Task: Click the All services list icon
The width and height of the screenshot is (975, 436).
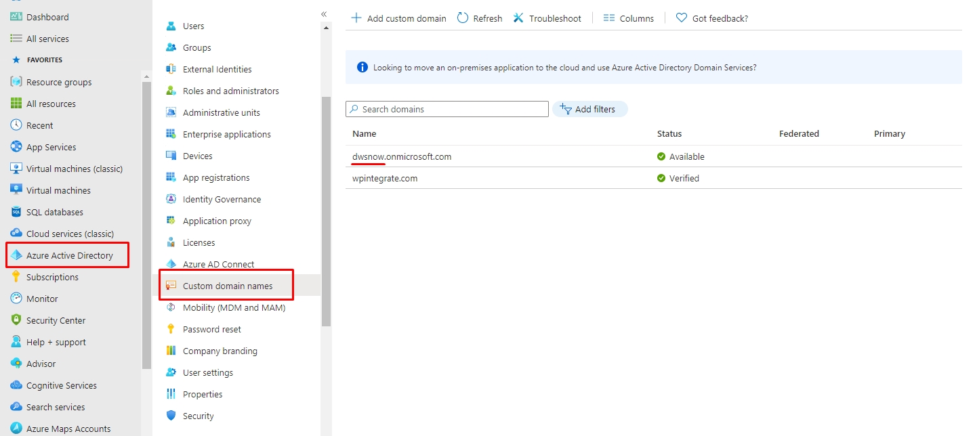Action: (16, 39)
